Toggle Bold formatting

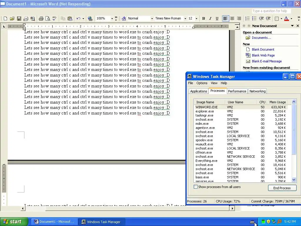(x=203, y=19)
